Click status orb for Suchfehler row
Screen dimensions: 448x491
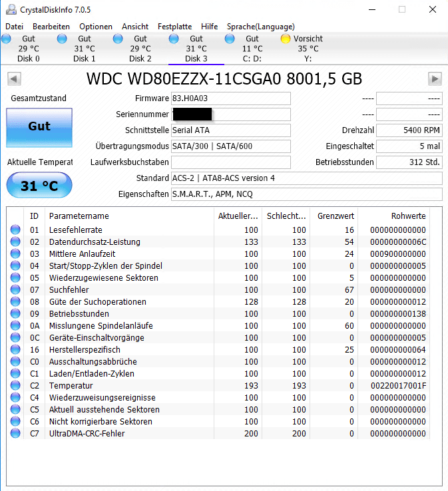coord(15,289)
